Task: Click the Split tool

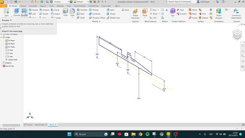Action: [x=111, y=10]
